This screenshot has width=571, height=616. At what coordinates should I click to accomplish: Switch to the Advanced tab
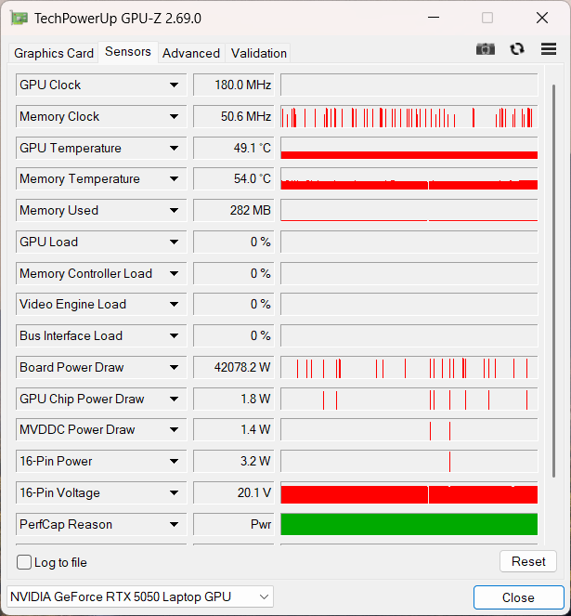[191, 53]
